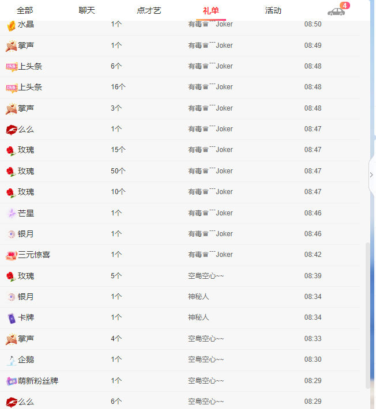Image resolution: width=376 pixels, height=409 pixels.
Task: Click the 银月 icon at 08:34
Action: click(x=11, y=297)
